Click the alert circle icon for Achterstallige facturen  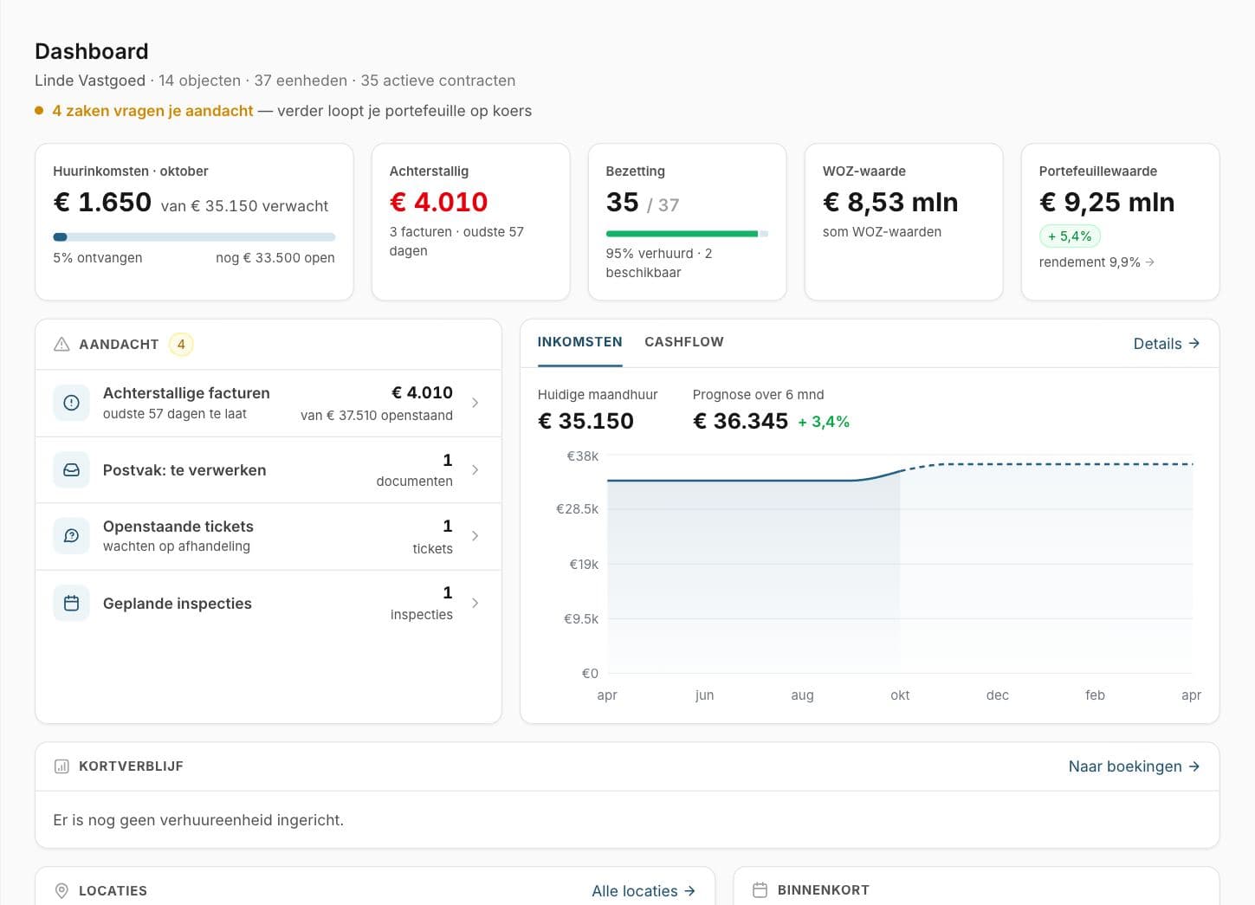(71, 403)
